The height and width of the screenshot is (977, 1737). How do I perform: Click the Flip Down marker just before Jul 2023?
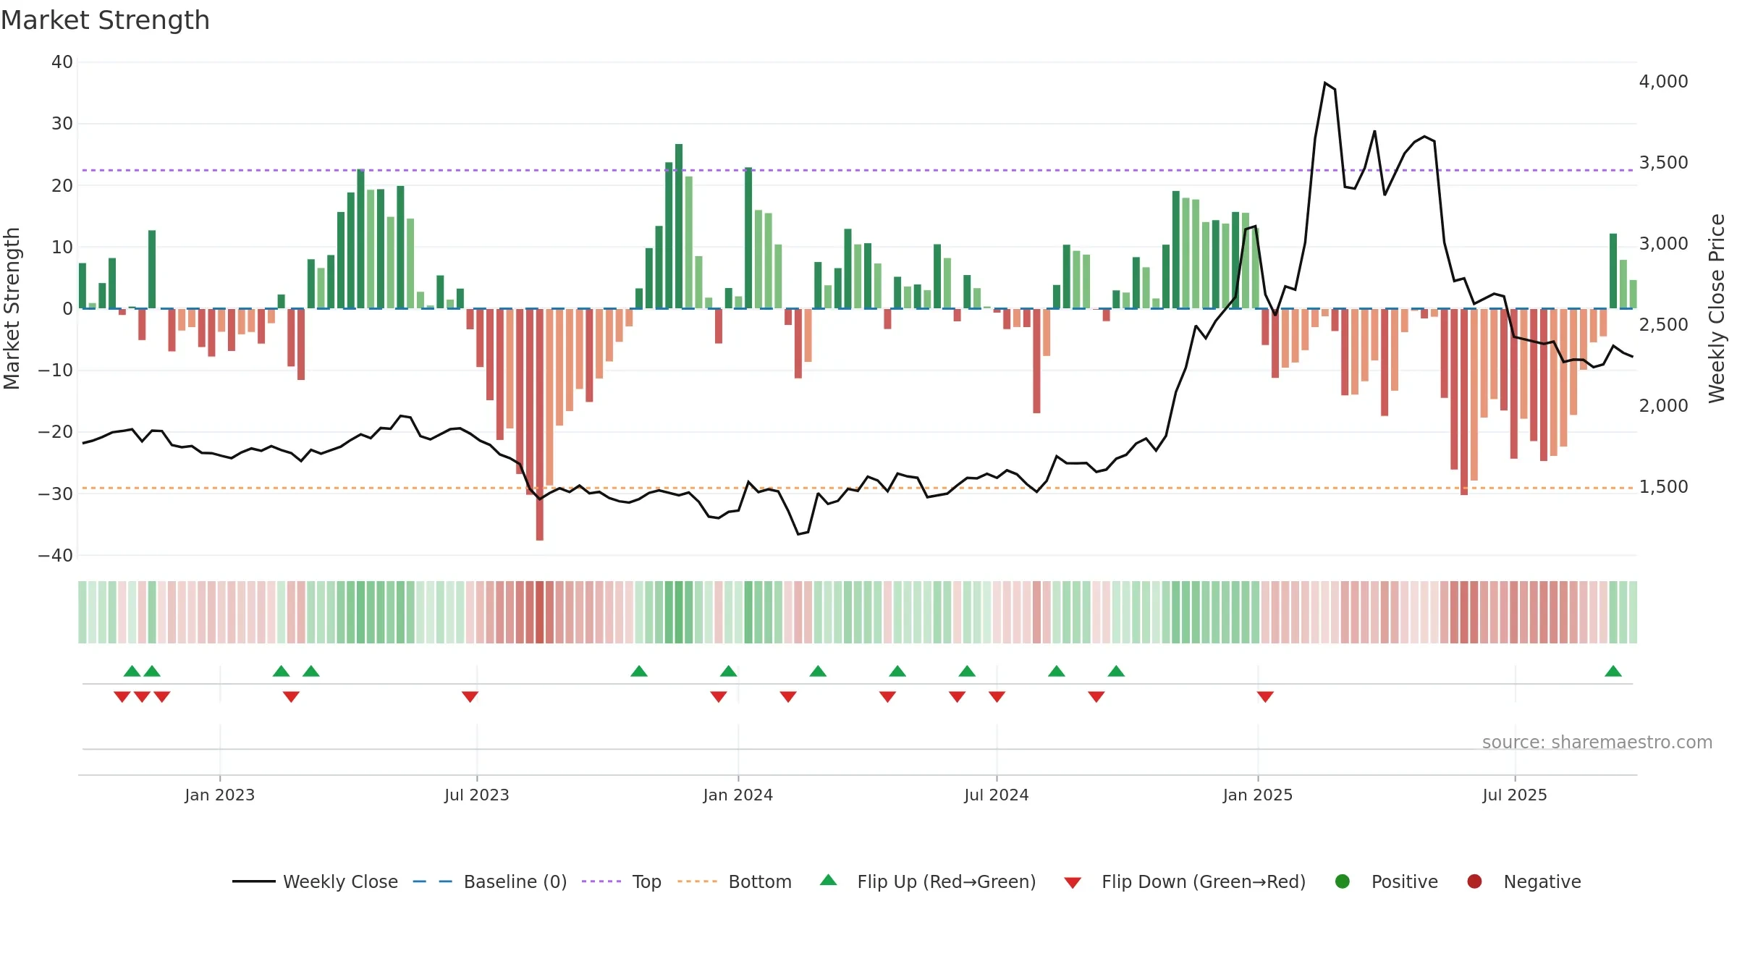(470, 697)
